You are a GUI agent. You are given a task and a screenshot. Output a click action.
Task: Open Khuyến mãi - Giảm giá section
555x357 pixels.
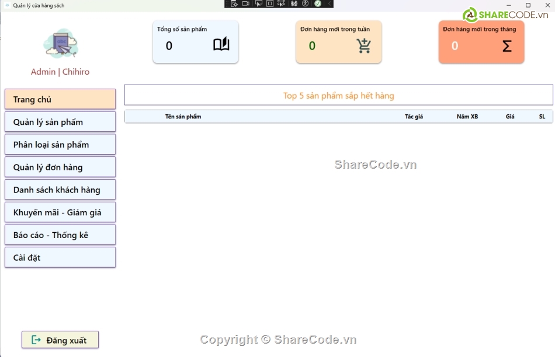click(x=60, y=212)
